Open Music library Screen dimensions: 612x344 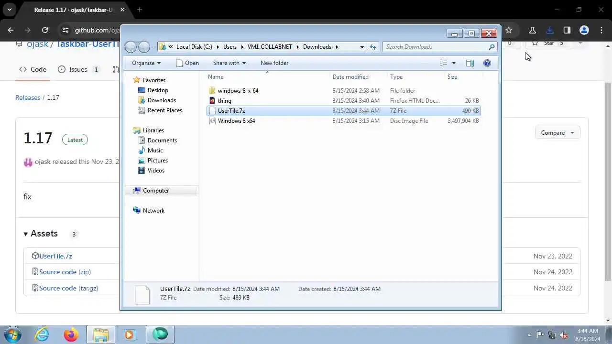coord(155,150)
